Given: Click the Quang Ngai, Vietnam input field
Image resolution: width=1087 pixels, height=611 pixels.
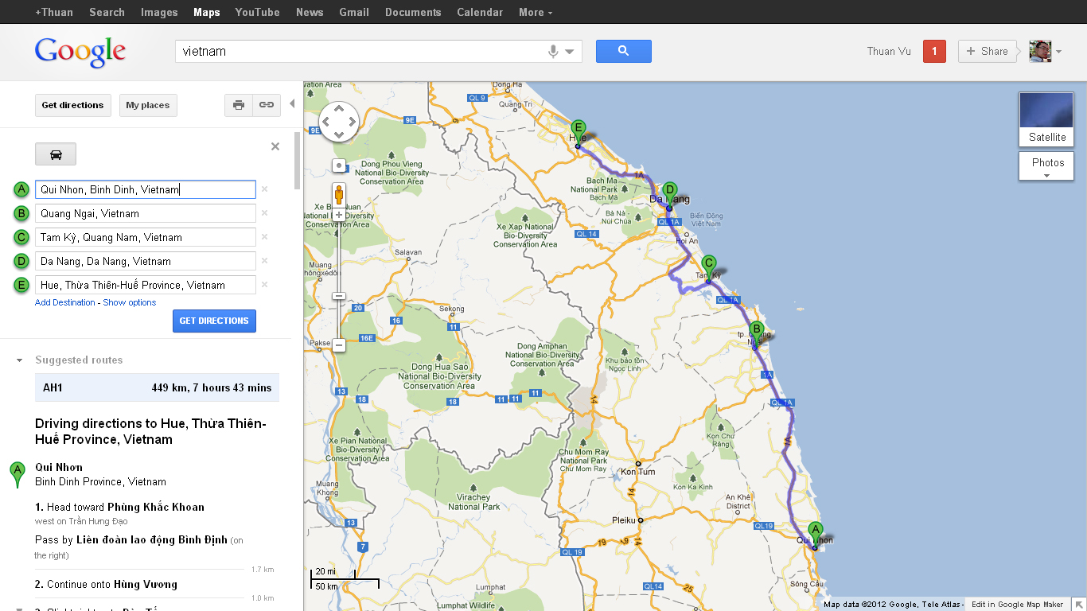Looking at the screenshot, I should click(x=146, y=213).
